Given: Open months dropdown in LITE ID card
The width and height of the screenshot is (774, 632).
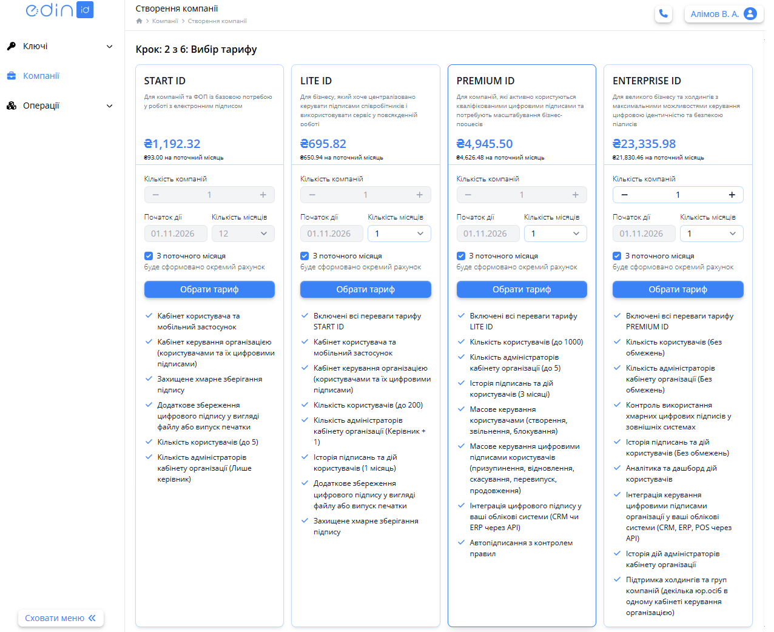Looking at the screenshot, I should [x=399, y=234].
